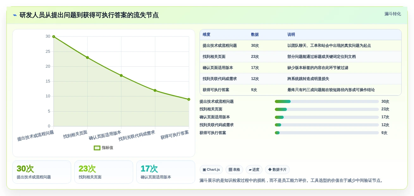Screen dimensions: 414x196
Task: Click the 说明 column header
Action: pos(291,34)
